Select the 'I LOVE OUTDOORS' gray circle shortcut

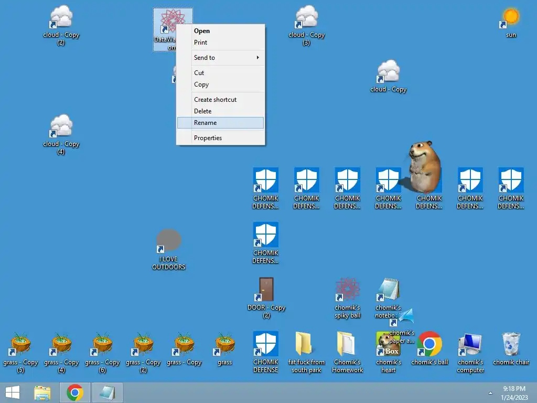point(168,249)
